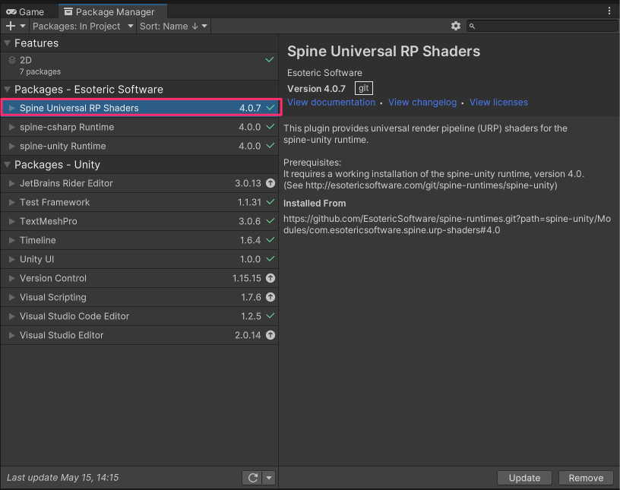The height and width of the screenshot is (490, 620).
Task: Click the Visual Scripting update available icon
Action: pos(270,297)
